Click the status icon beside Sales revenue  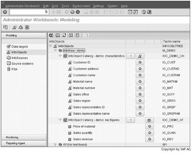click(149, 139)
